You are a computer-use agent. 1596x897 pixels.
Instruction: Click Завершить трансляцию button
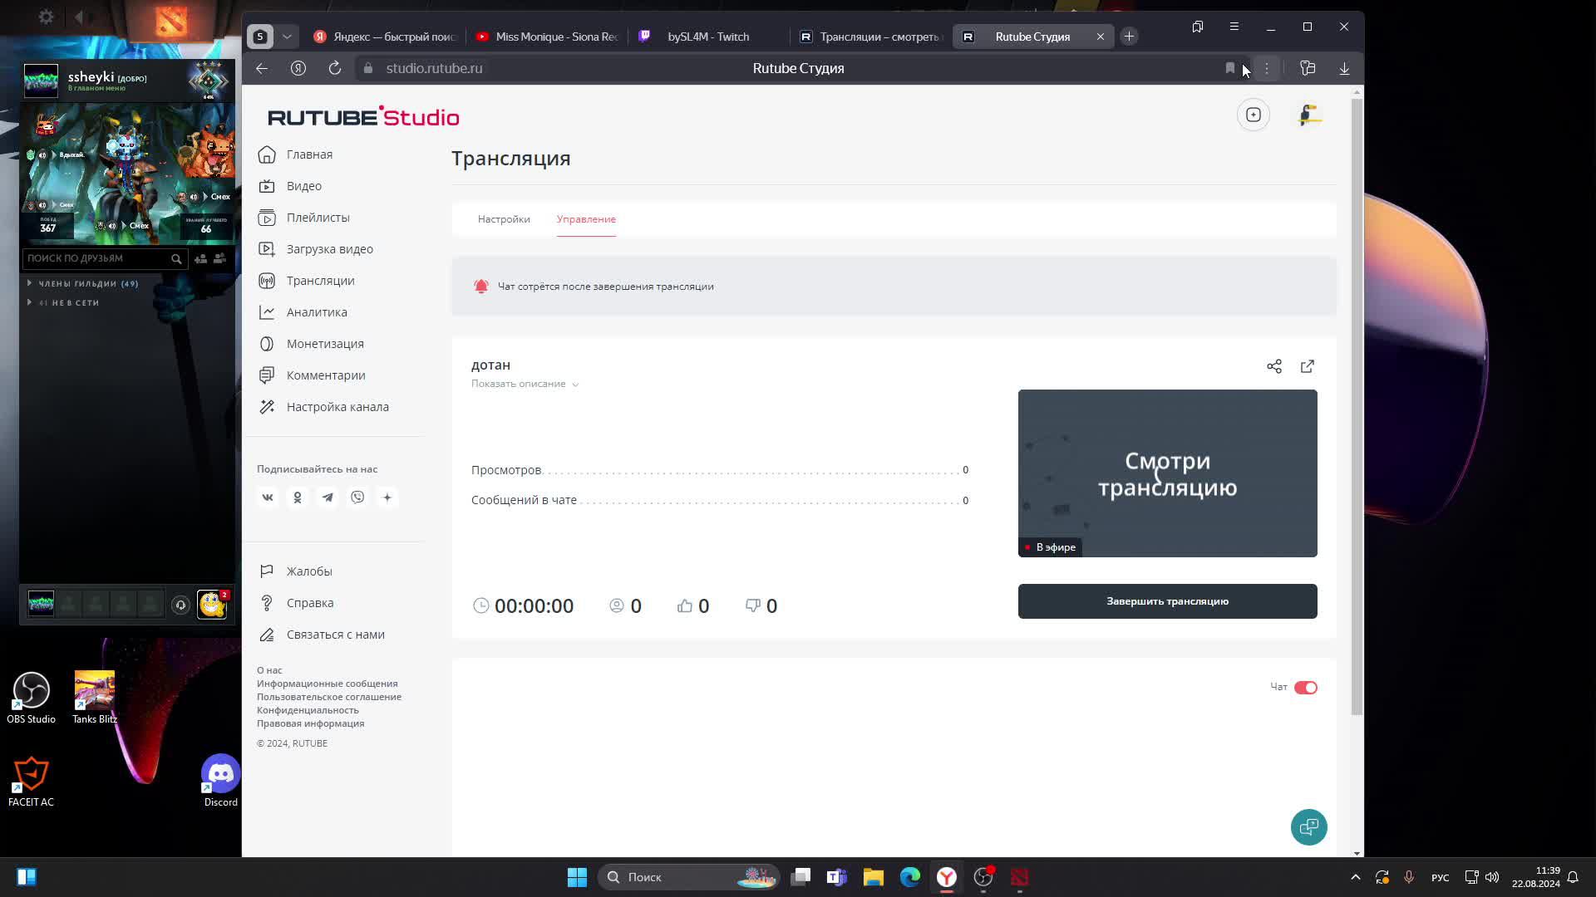pyautogui.click(x=1167, y=601)
